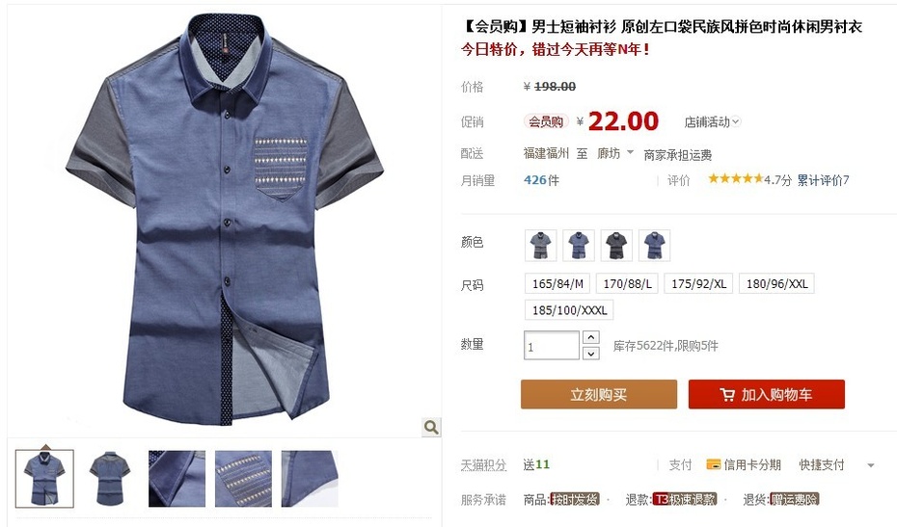
Task: Select the dark gray shirt color swatch
Action: [x=616, y=246]
